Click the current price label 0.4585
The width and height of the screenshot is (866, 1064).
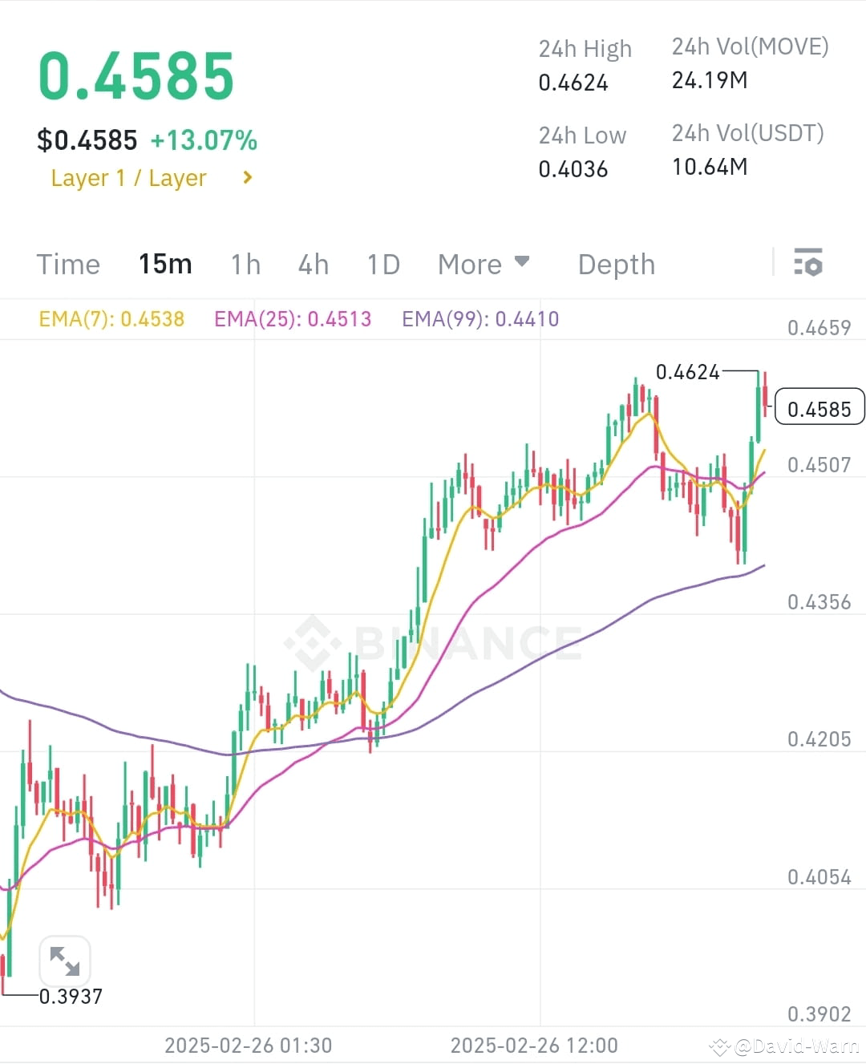(819, 408)
